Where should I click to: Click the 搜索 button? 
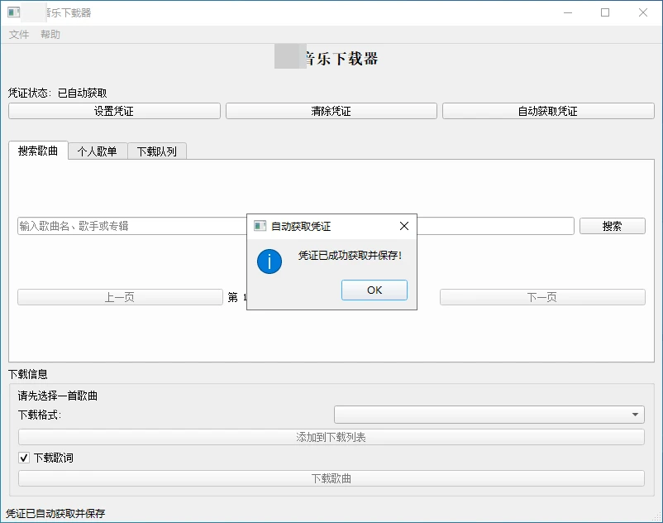[612, 226]
